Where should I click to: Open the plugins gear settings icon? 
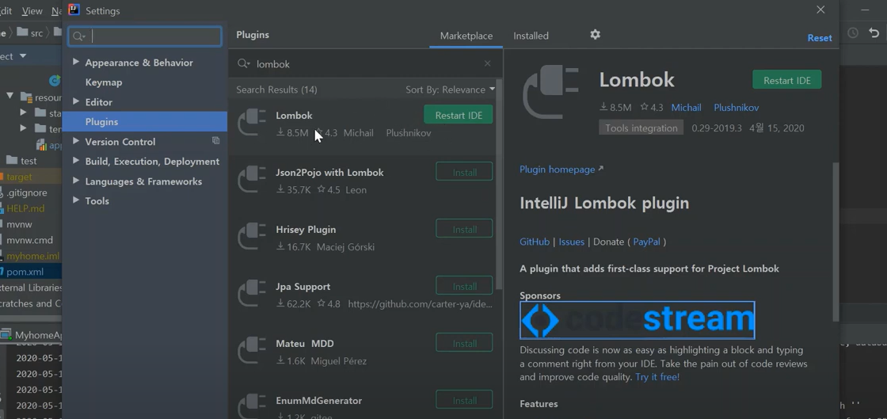click(x=595, y=35)
